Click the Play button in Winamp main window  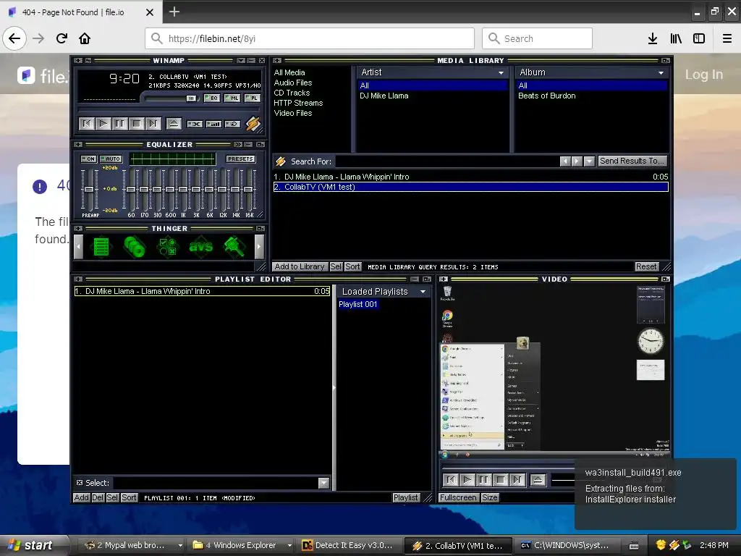103,124
